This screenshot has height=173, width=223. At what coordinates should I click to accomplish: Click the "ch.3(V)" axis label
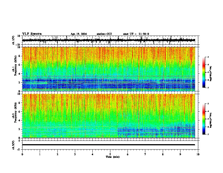[x=13, y=145]
